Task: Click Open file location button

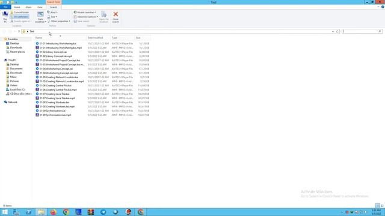Action: pyautogui.click(x=104, y=17)
